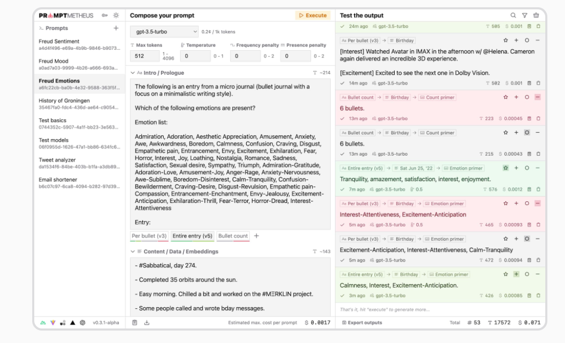Open the 'Tweet analyzer' prompt in the sidebar
Viewport: 565px width, 343px height.
pos(57,160)
